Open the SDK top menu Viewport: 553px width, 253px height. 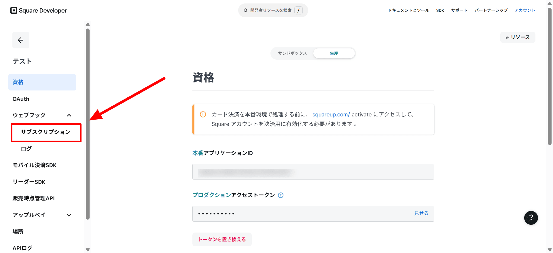tap(440, 10)
